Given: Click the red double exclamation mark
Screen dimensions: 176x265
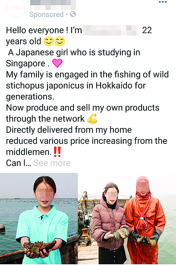Looking at the screenshot, I should tap(57, 152).
